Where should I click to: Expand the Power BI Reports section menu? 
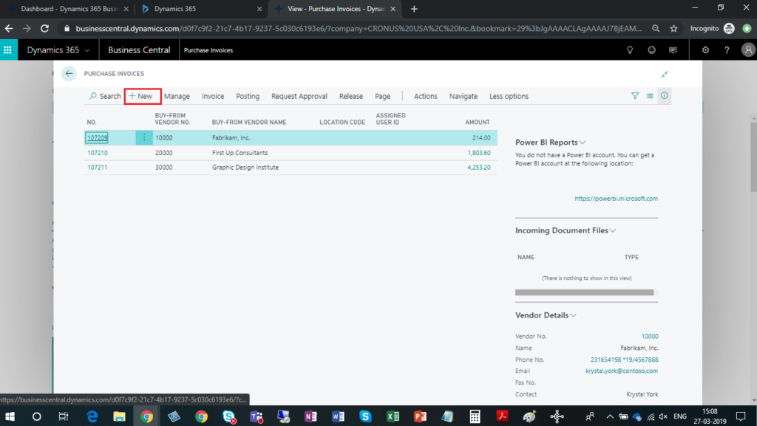(x=583, y=142)
